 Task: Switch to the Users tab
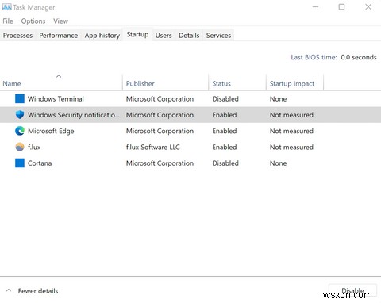[x=164, y=36]
